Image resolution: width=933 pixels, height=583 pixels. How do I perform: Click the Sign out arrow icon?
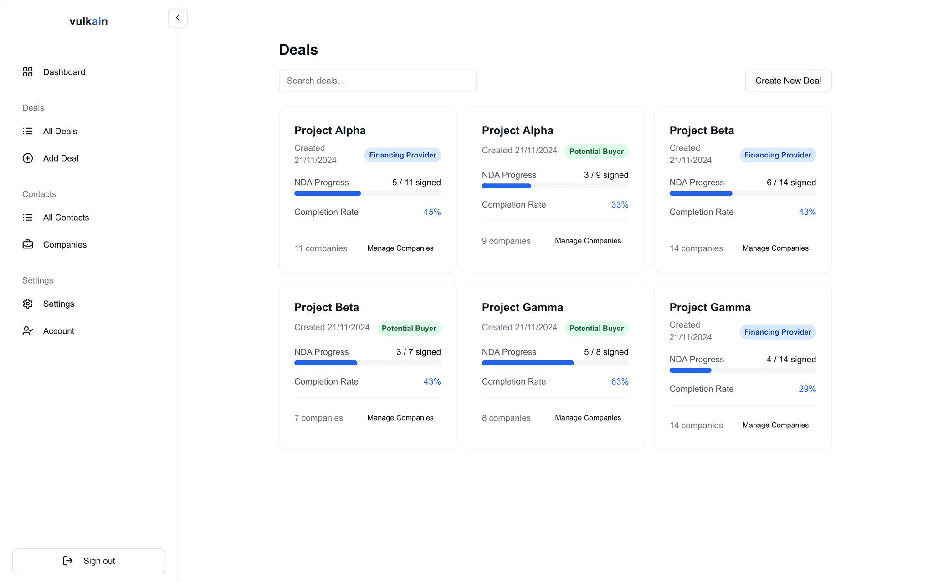pos(68,561)
